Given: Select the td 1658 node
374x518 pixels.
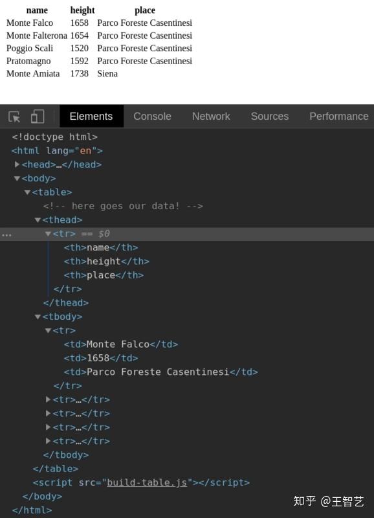Looking at the screenshot, I should 101,358.
